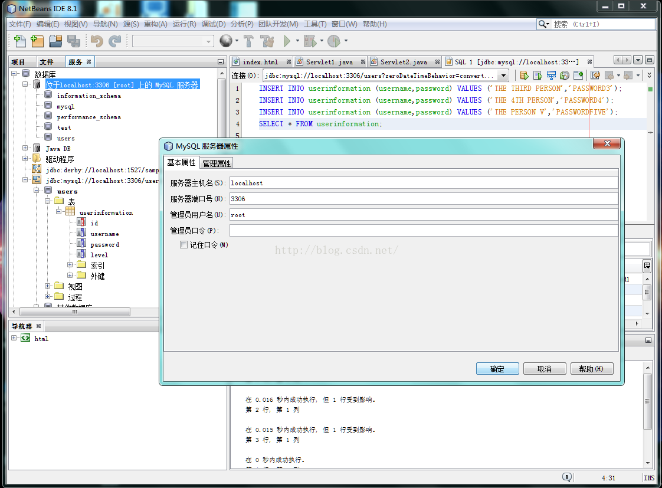Click the New File toolbar icon
Image resolution: width=662 pixels, height=488 pixels.
tap(19, 41)
